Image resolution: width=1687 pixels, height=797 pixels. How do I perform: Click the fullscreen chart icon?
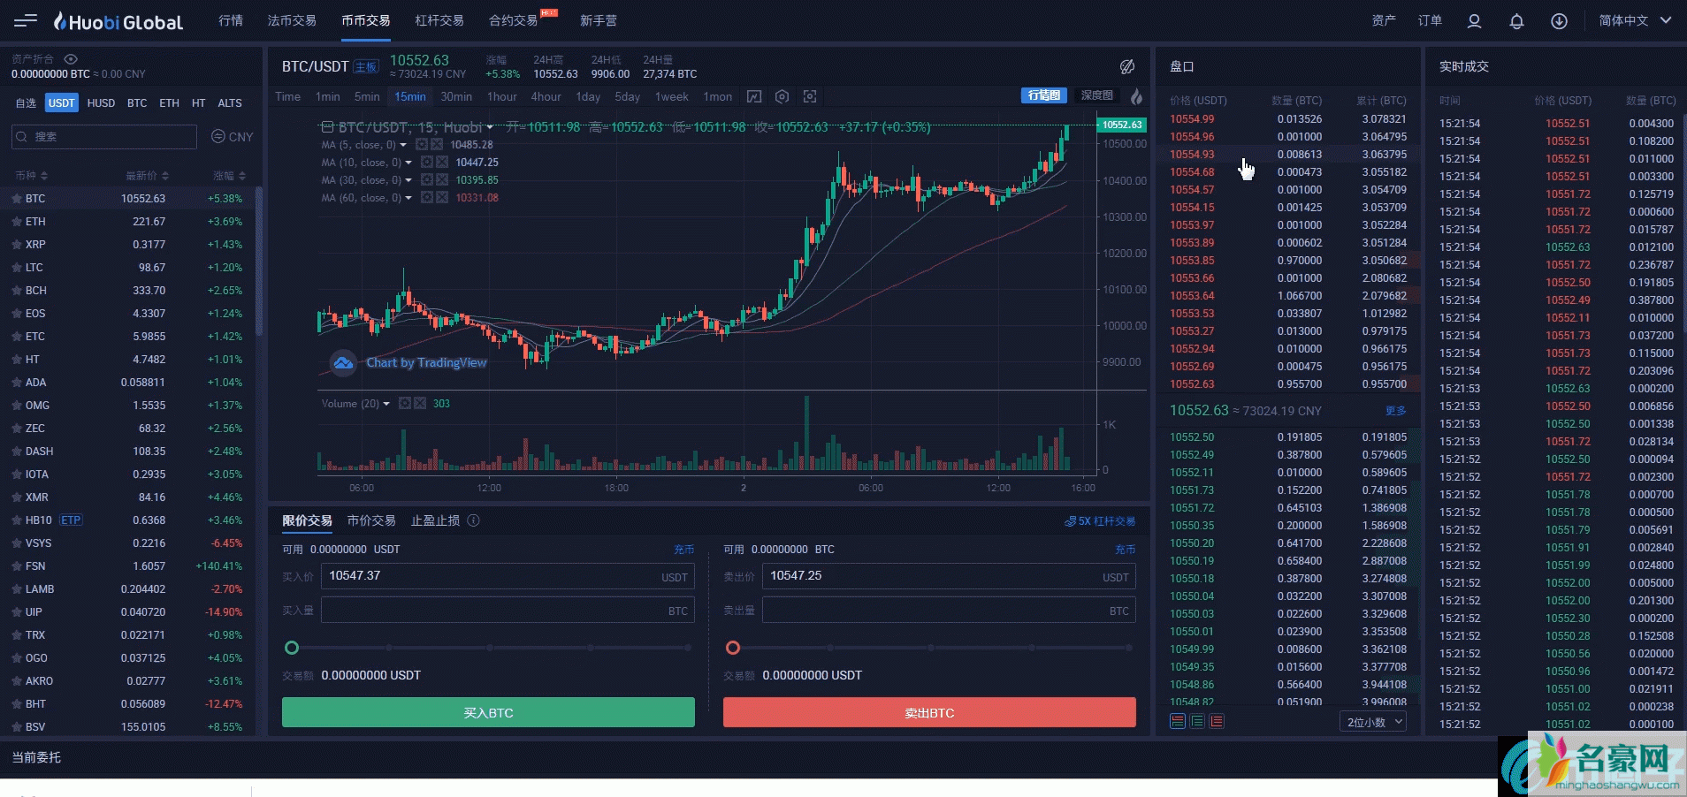(x=810, y=96)
